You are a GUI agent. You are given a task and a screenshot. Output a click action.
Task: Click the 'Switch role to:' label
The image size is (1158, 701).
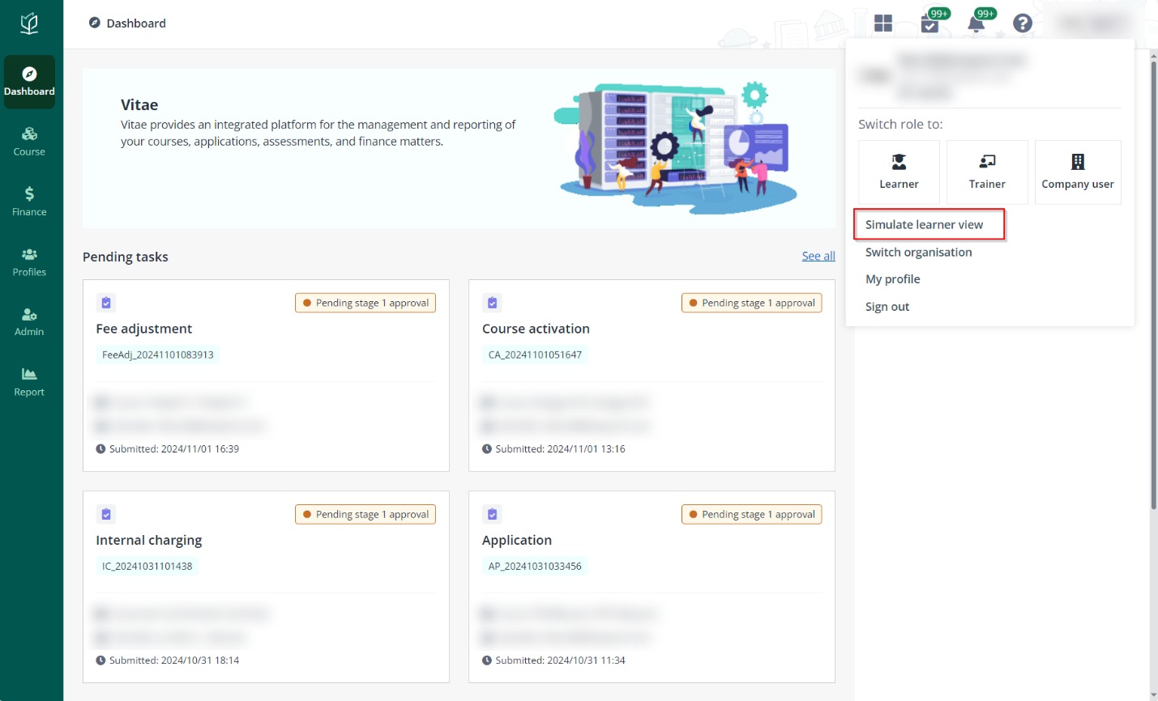900,124
